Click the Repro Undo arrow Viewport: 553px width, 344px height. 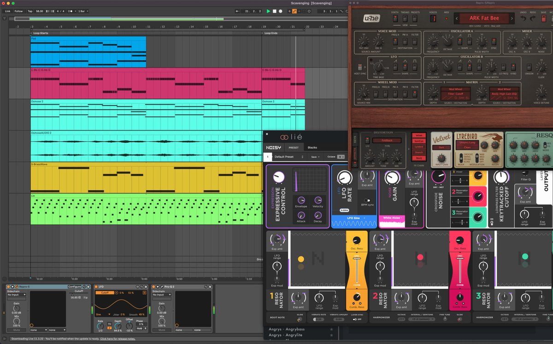[x=523, y=18]
